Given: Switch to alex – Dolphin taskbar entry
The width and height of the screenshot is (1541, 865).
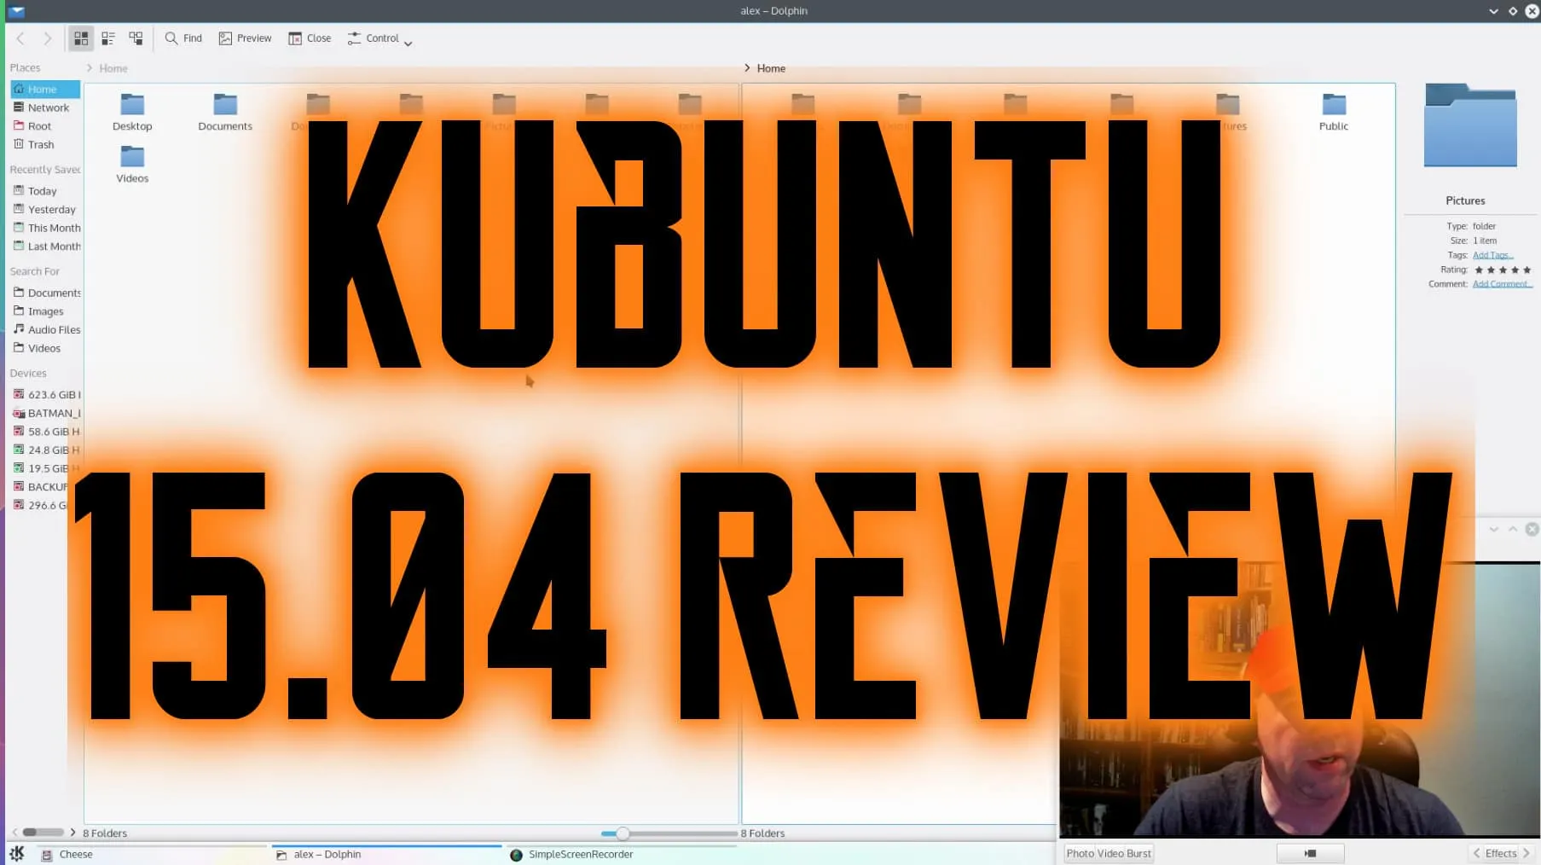Looking at the screenshot, I should coord(387,854).
